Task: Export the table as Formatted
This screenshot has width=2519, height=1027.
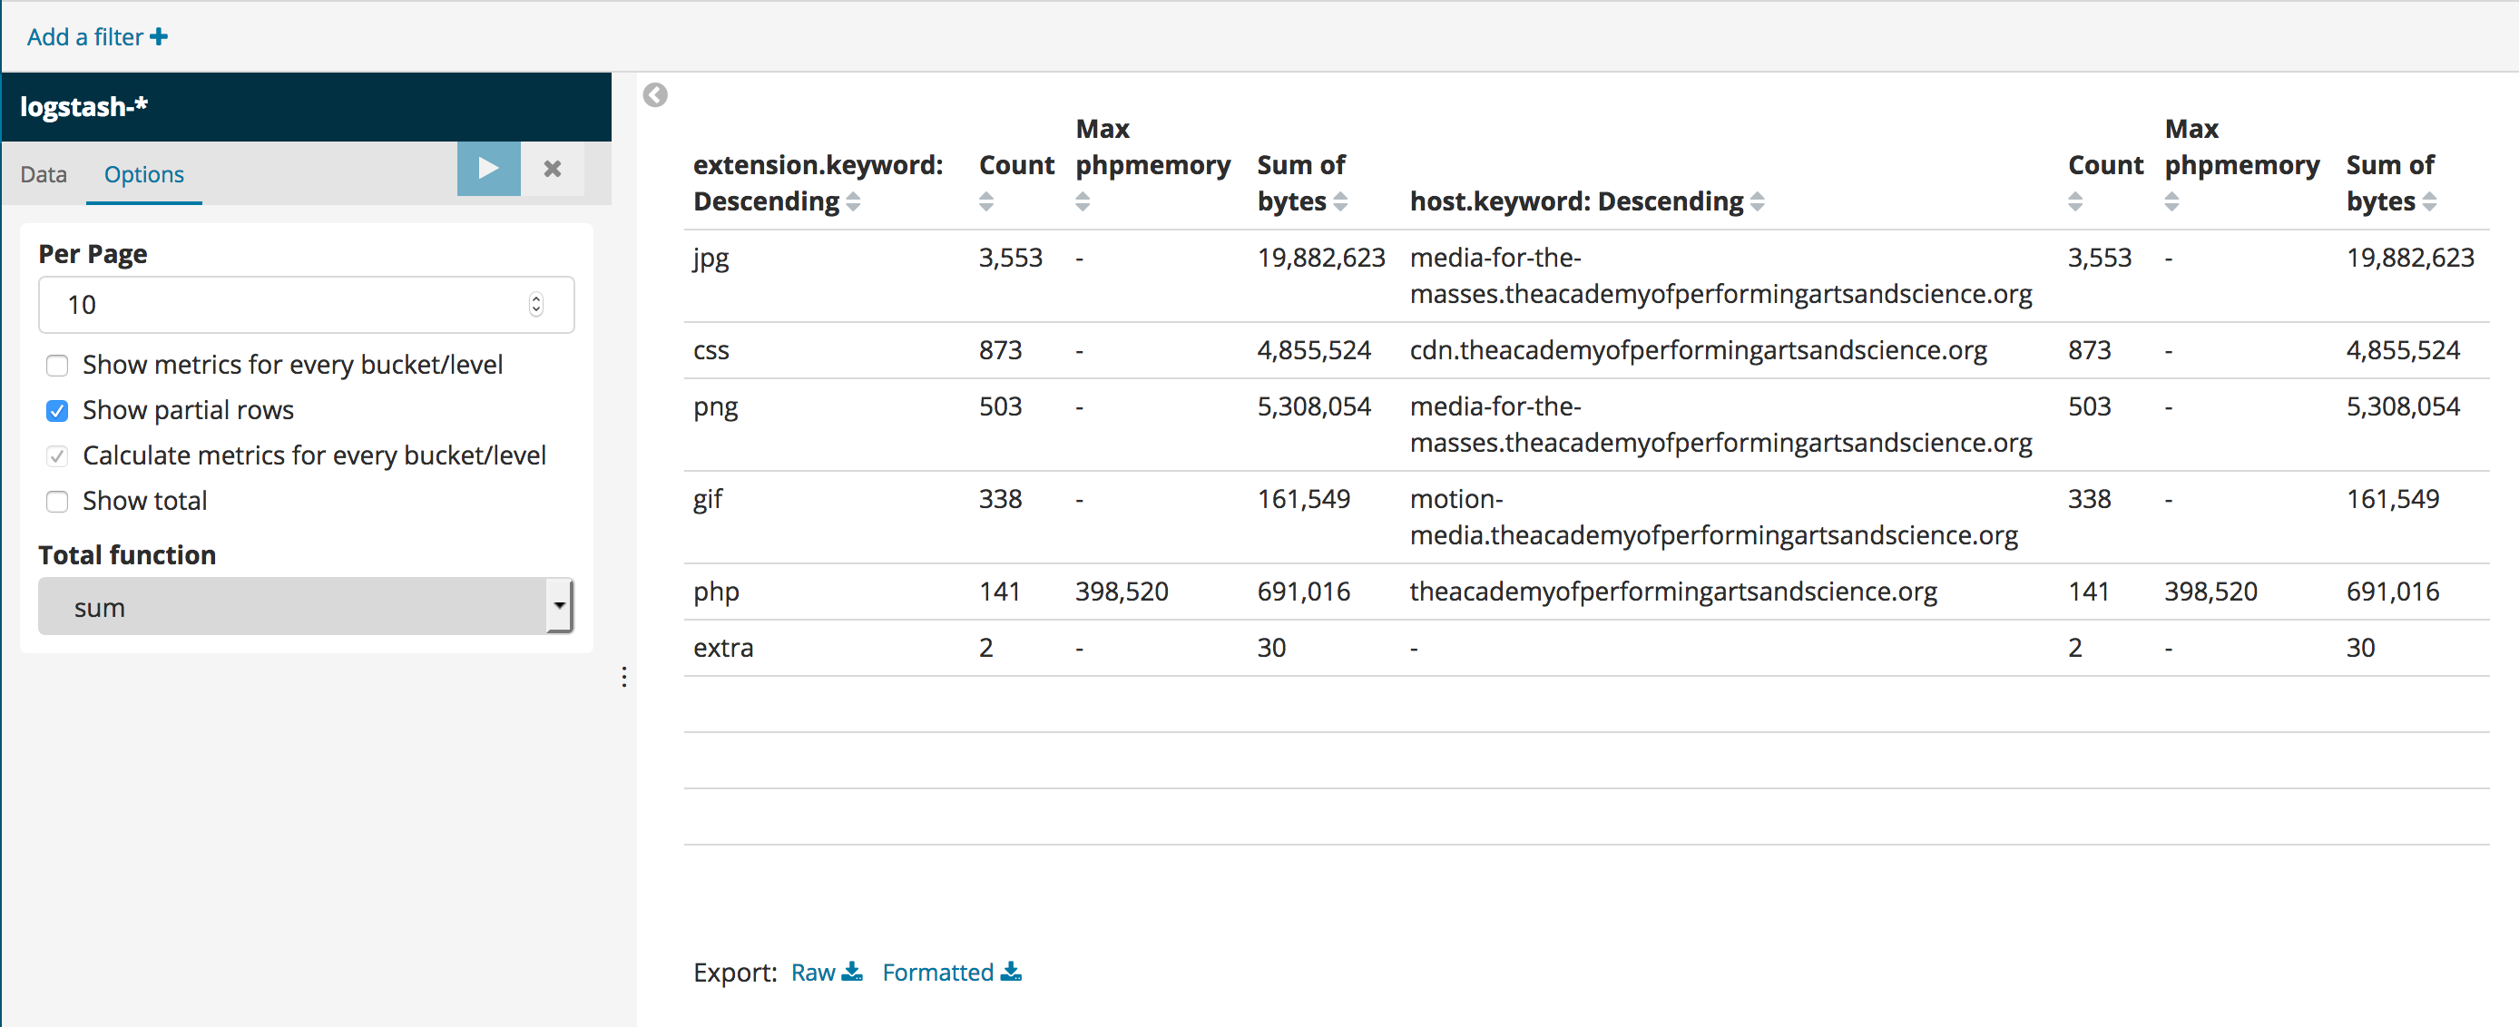Action: (936, 972)
